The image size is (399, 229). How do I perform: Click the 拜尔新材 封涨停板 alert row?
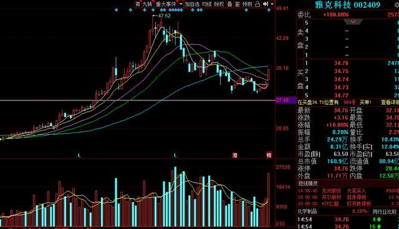[348, 197]
